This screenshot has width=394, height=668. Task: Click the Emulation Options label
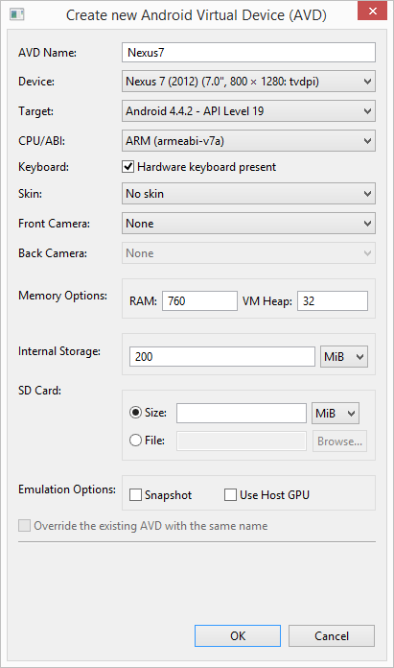pyautogui.click(x=67, y=489)
